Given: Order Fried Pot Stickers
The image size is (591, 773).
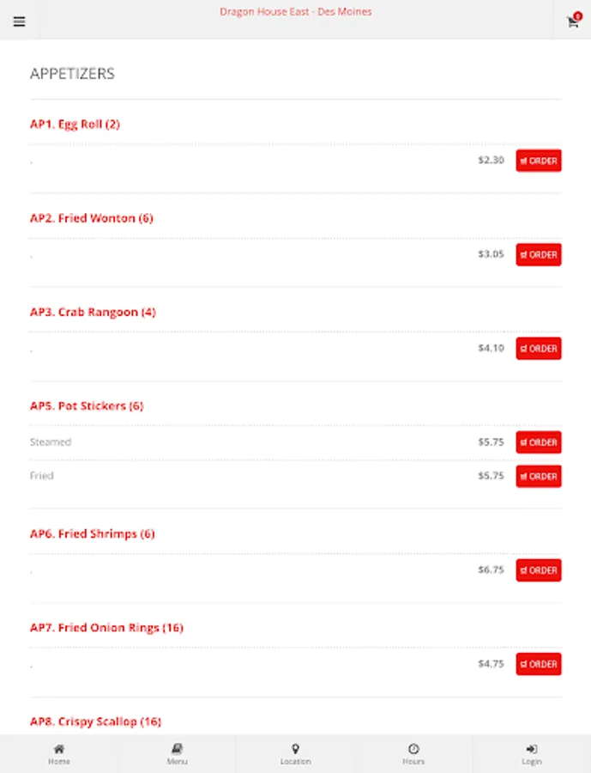Looking at the screenshot, I should point(539,476).
